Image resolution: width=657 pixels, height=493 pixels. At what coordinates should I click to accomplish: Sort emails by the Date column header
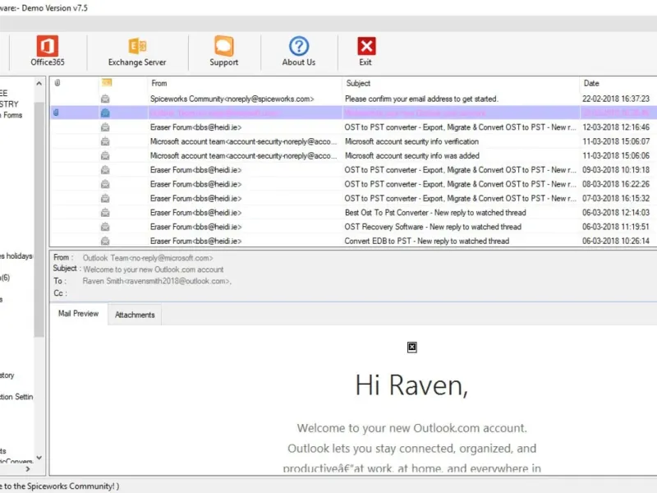[x=591, y=83]
